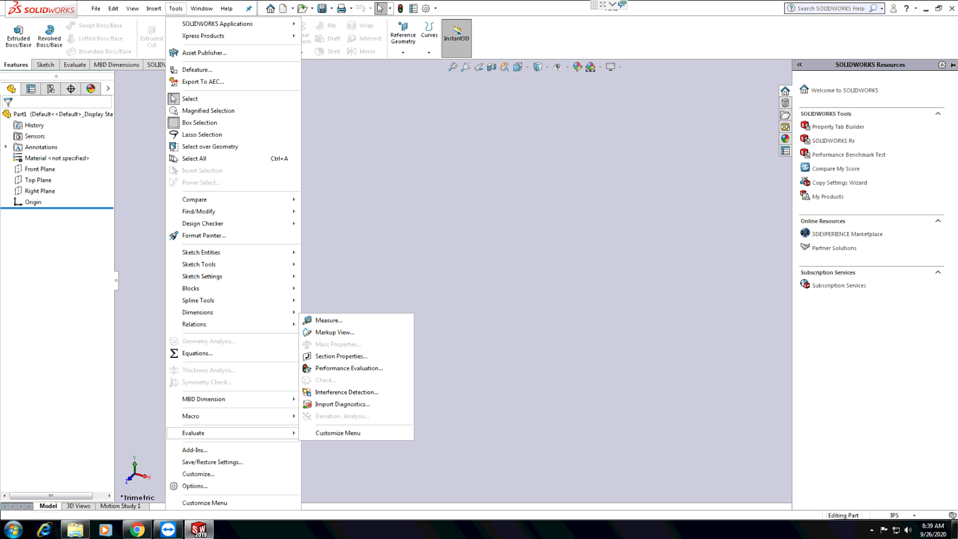Open the Reference Geometry dropdown arrow
This screenshot has height=539, width=958.
click(403, 52)
